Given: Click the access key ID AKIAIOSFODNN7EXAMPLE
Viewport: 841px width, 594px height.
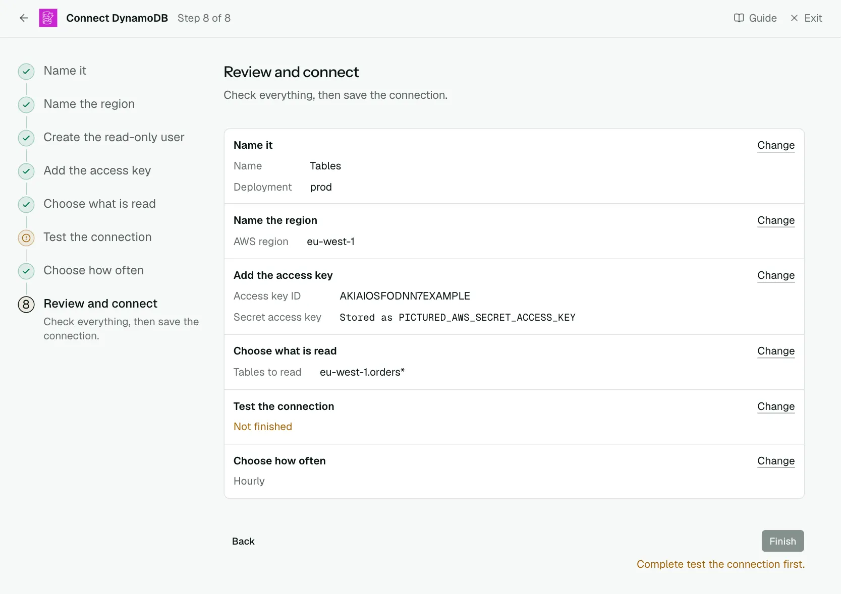Looking at the screenshot, I should (405, 296).
